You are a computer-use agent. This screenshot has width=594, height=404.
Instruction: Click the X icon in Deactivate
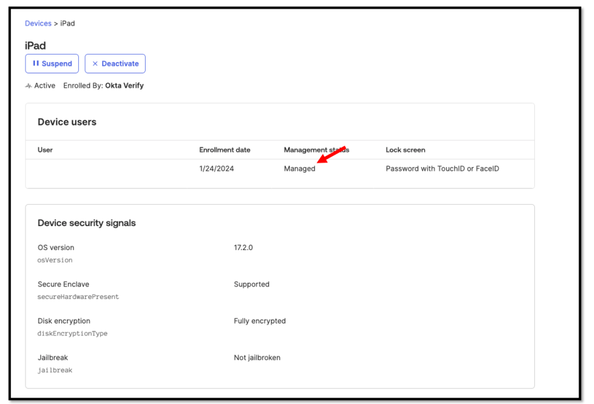95,64
